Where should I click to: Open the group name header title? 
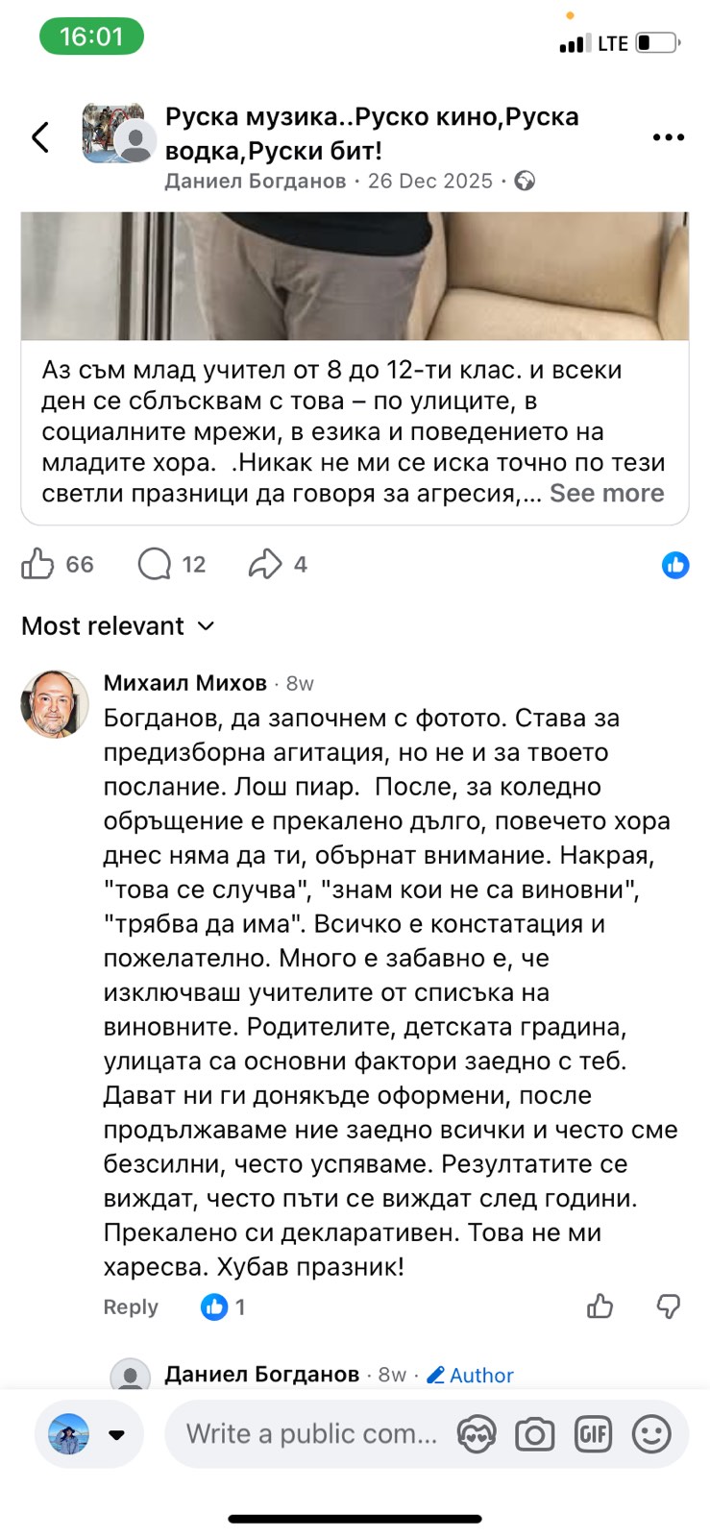click(372, 134)
